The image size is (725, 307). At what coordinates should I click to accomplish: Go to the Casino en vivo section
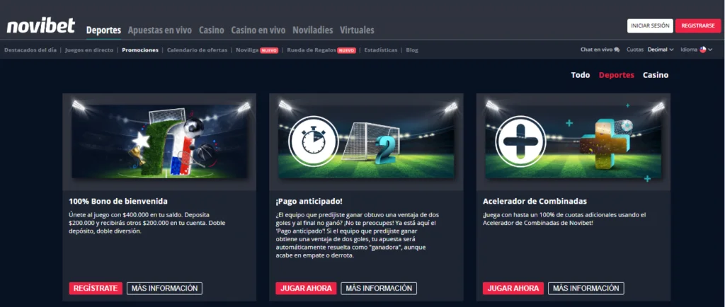tap(258, 30)
